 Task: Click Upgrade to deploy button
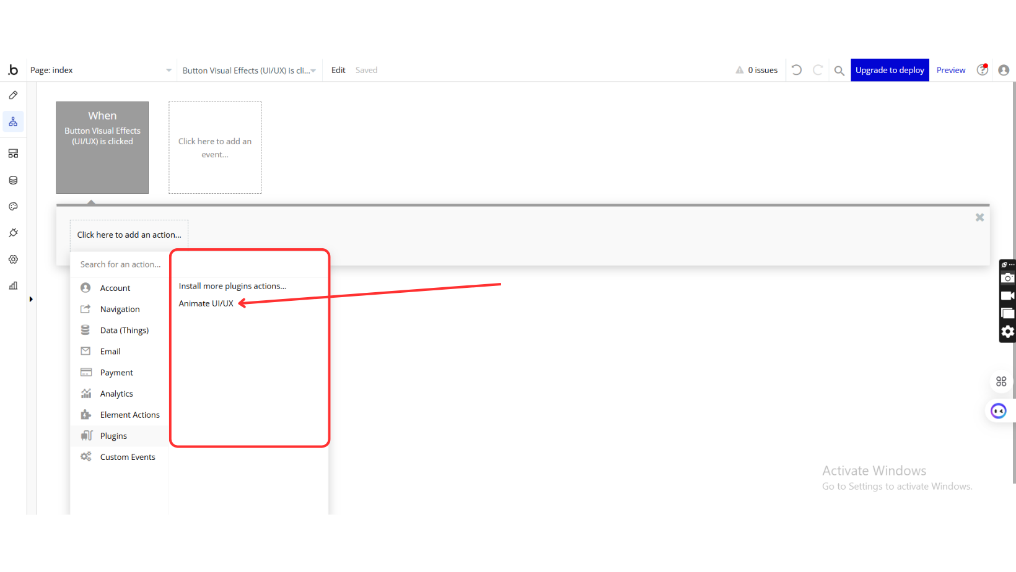click(x=890, y=70)
